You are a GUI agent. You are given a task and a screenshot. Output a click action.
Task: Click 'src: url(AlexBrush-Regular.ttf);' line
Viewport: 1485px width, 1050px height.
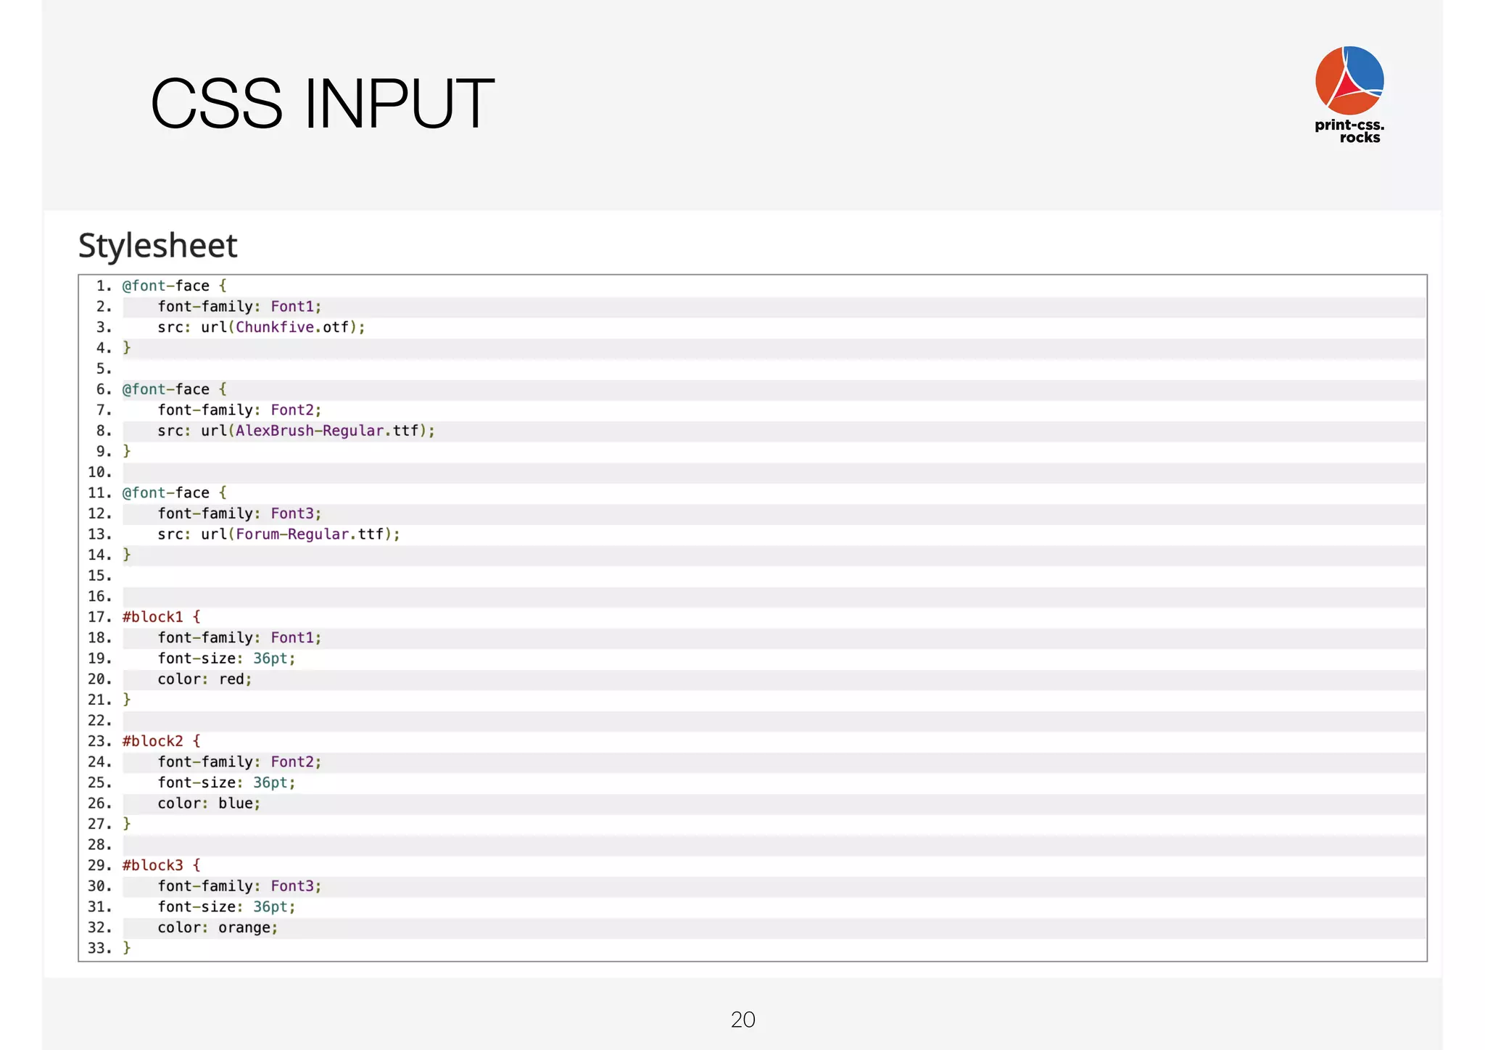tap(296, 431)
